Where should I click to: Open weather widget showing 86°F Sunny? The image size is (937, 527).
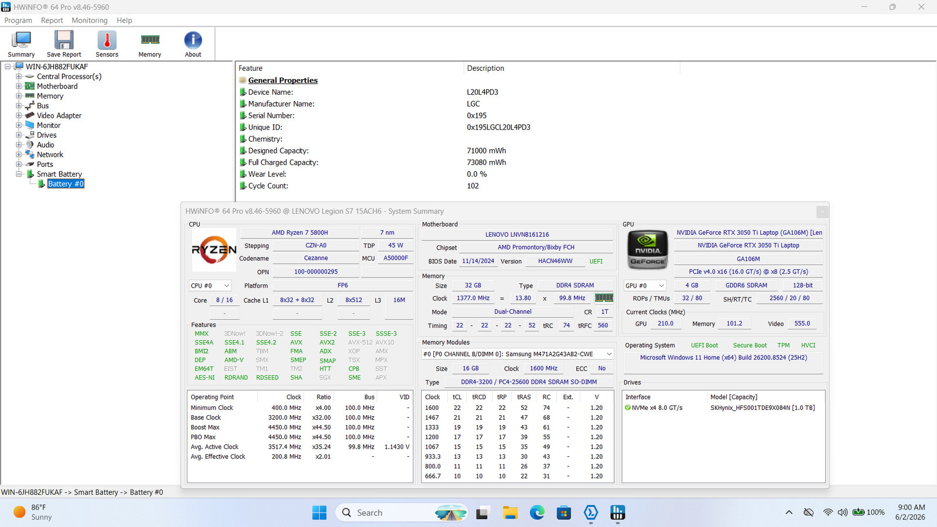[33, 512]
